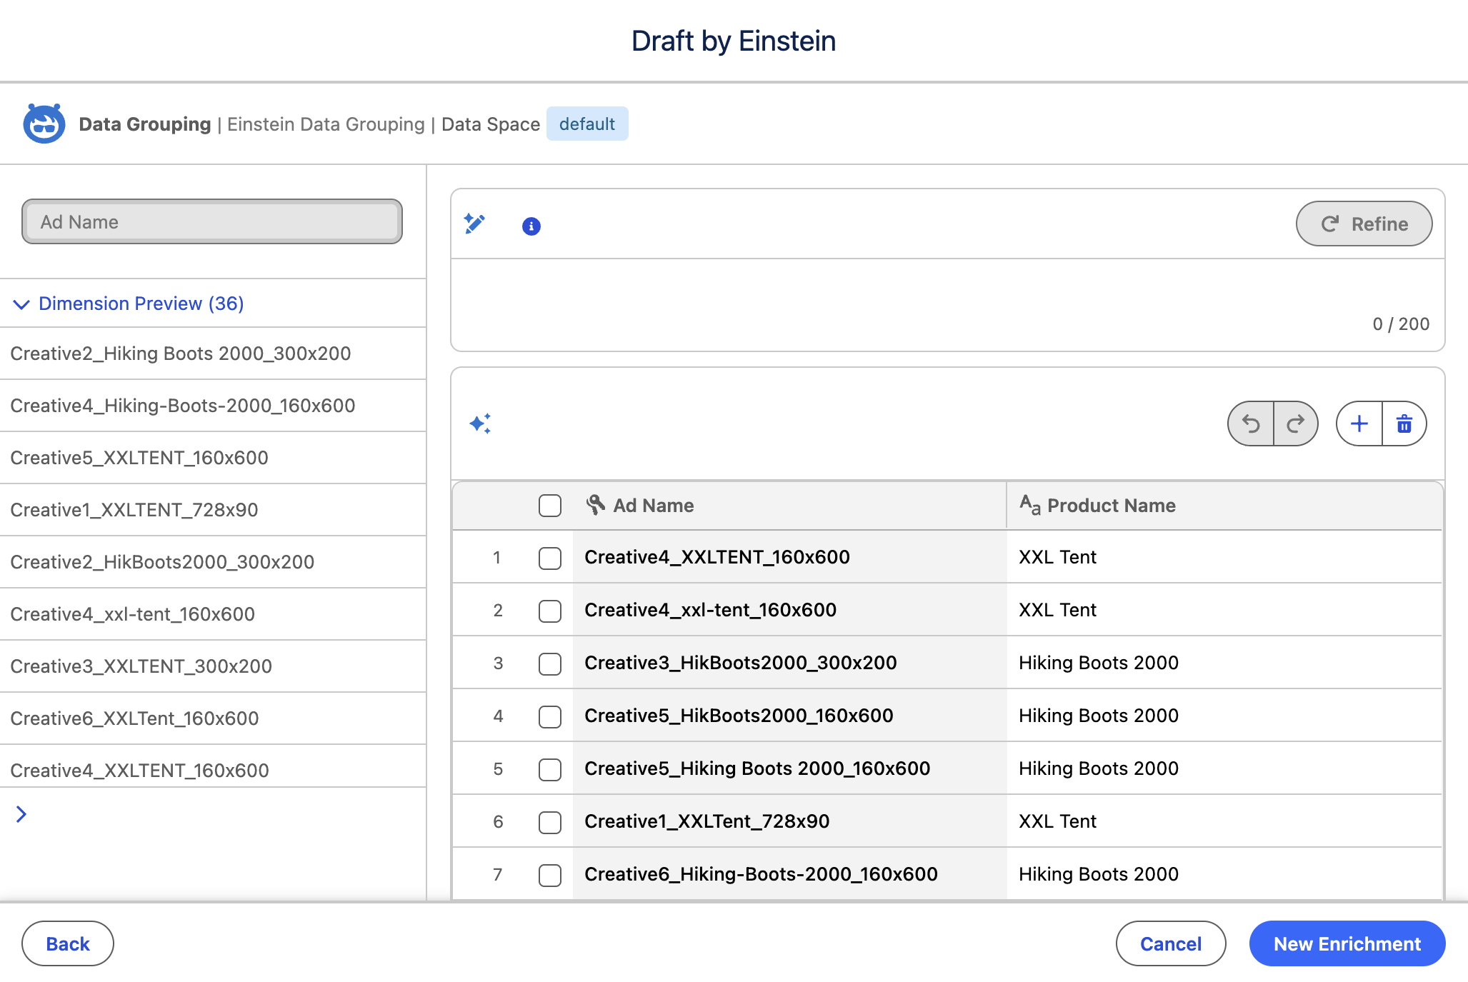Screen dimensions: 1468x982
Task: Collapse the Dimension Preview (36) section
Action: point(129,304)
